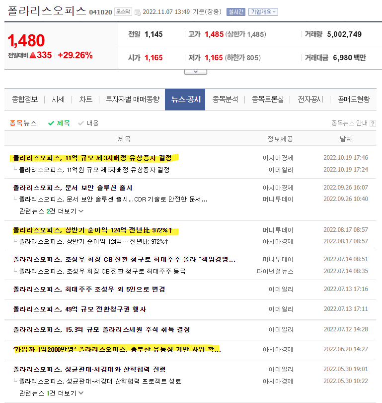Switch to the 시세 tab

pyautogui.click(x=58, y=100)
